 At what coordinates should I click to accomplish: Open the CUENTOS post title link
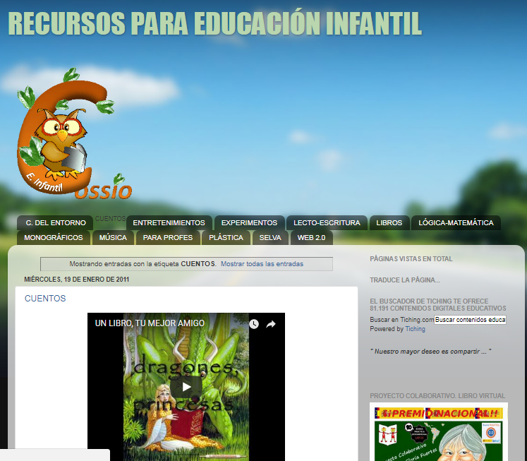(45, 299)
